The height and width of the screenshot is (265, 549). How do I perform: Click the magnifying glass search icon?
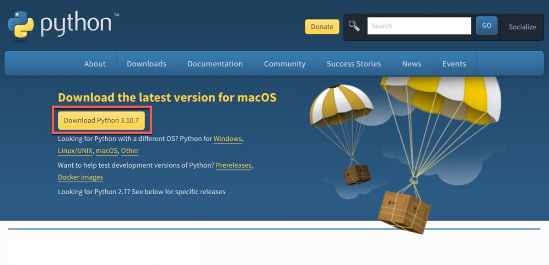354,25
